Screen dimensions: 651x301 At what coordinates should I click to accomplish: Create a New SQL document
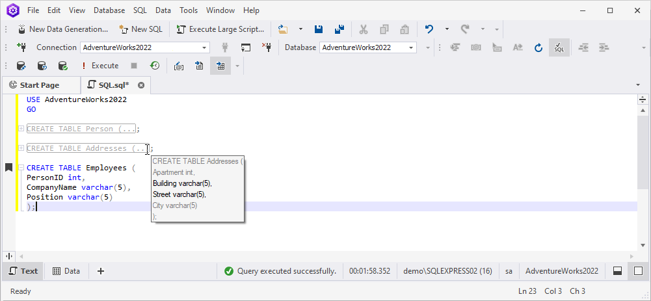point(140,29)
